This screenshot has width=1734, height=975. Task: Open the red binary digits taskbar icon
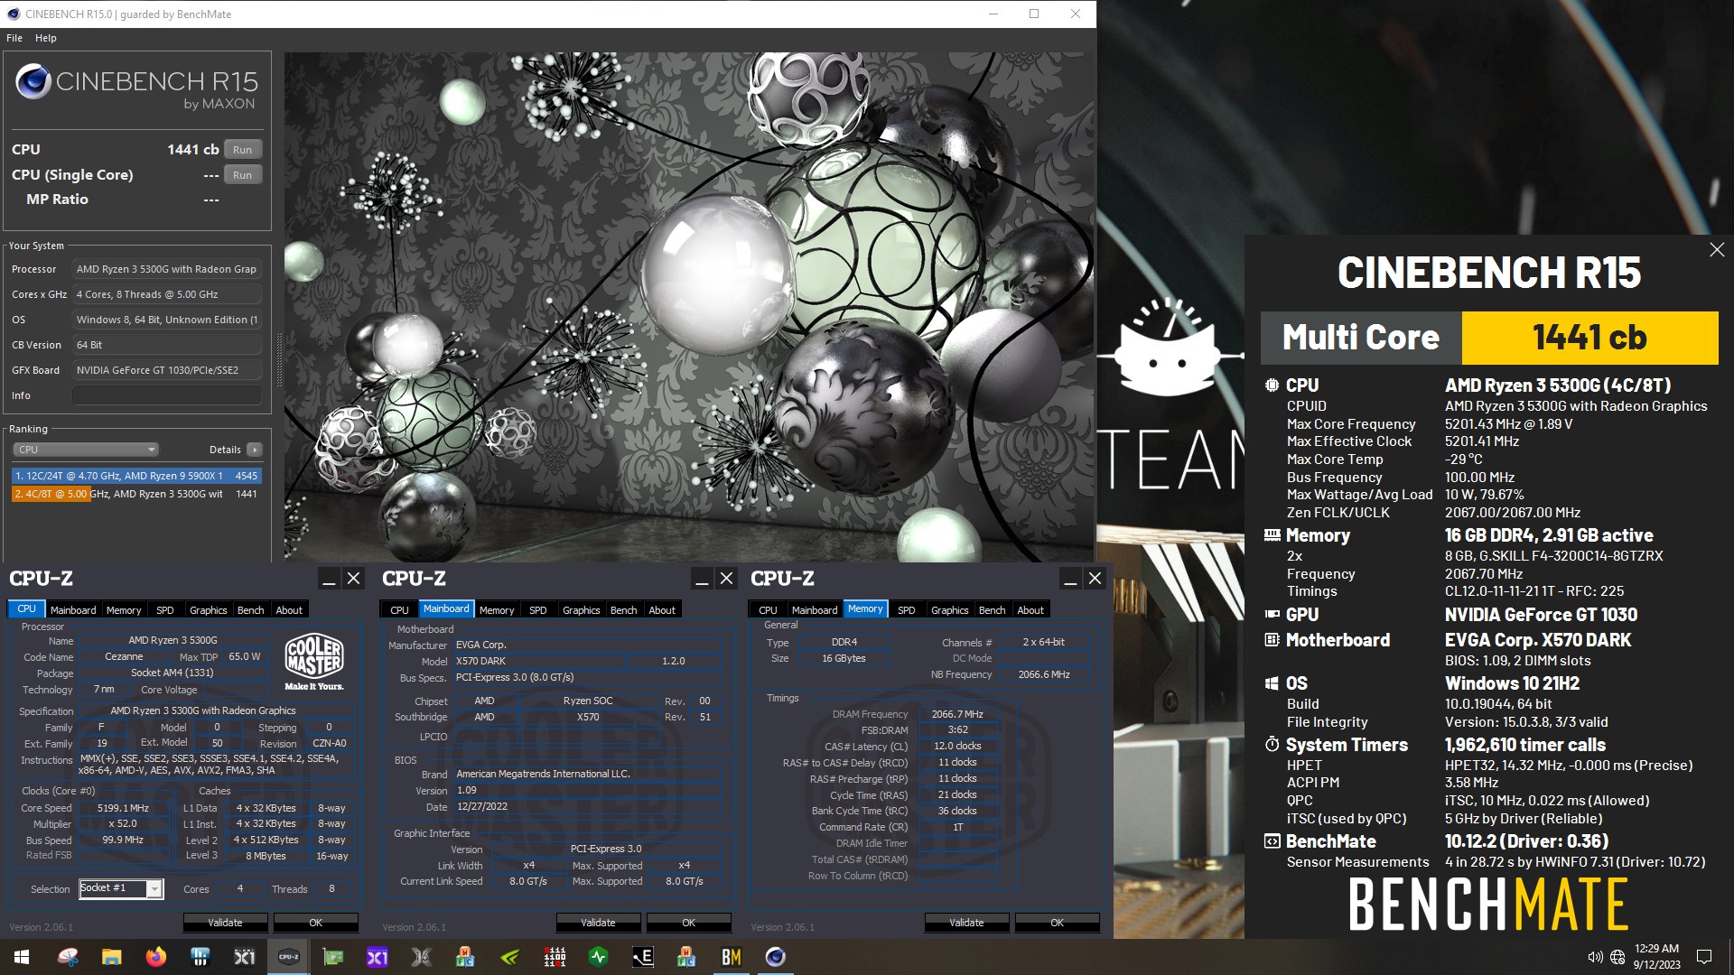555,957
